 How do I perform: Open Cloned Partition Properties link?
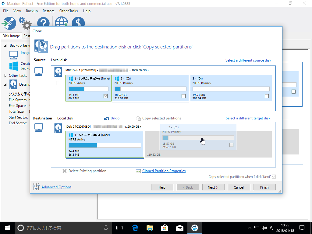164,171
